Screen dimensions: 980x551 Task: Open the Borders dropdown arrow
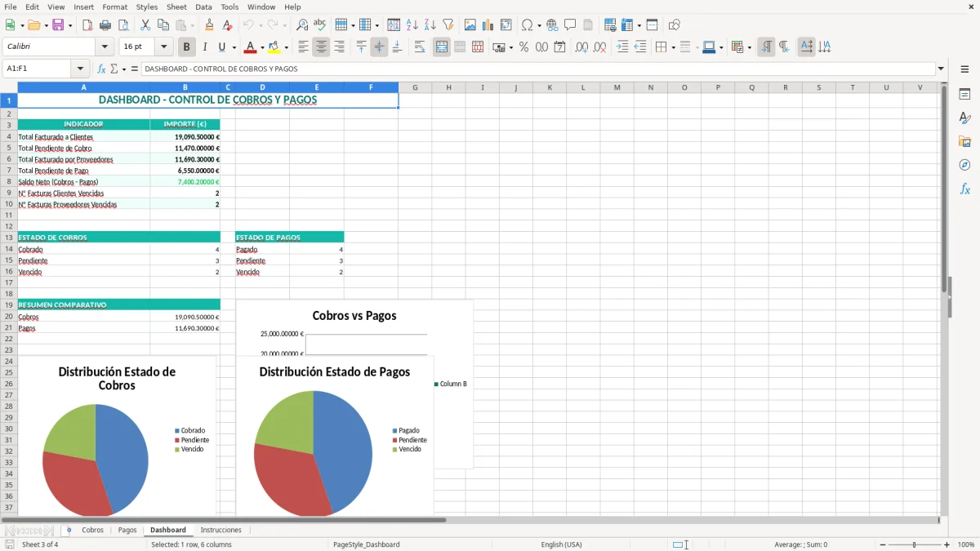(673, 47)
